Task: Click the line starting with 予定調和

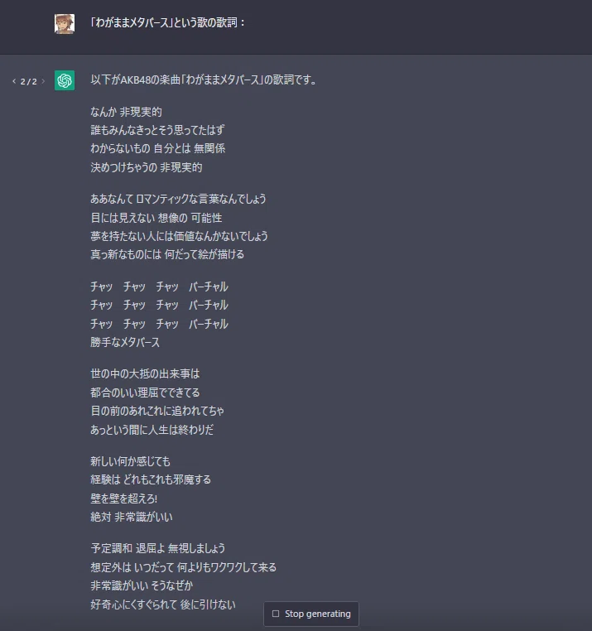Action: pyautogui.click(x=157, y=548)
